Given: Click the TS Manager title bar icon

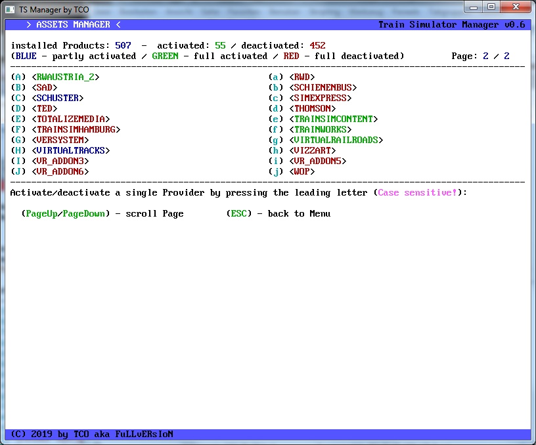Looking at the screenshot, I should coord(10,10).
